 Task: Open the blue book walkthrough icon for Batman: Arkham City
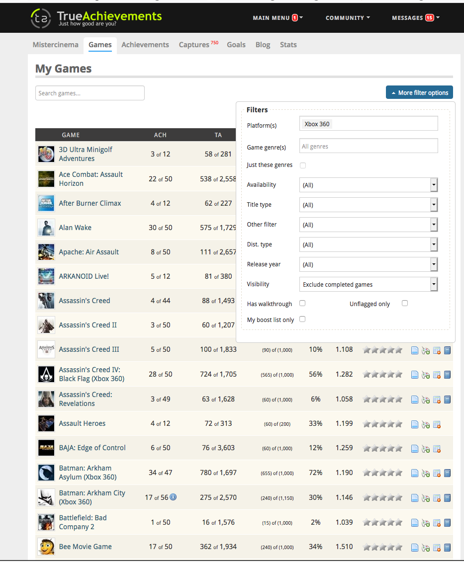coord(448,498)
